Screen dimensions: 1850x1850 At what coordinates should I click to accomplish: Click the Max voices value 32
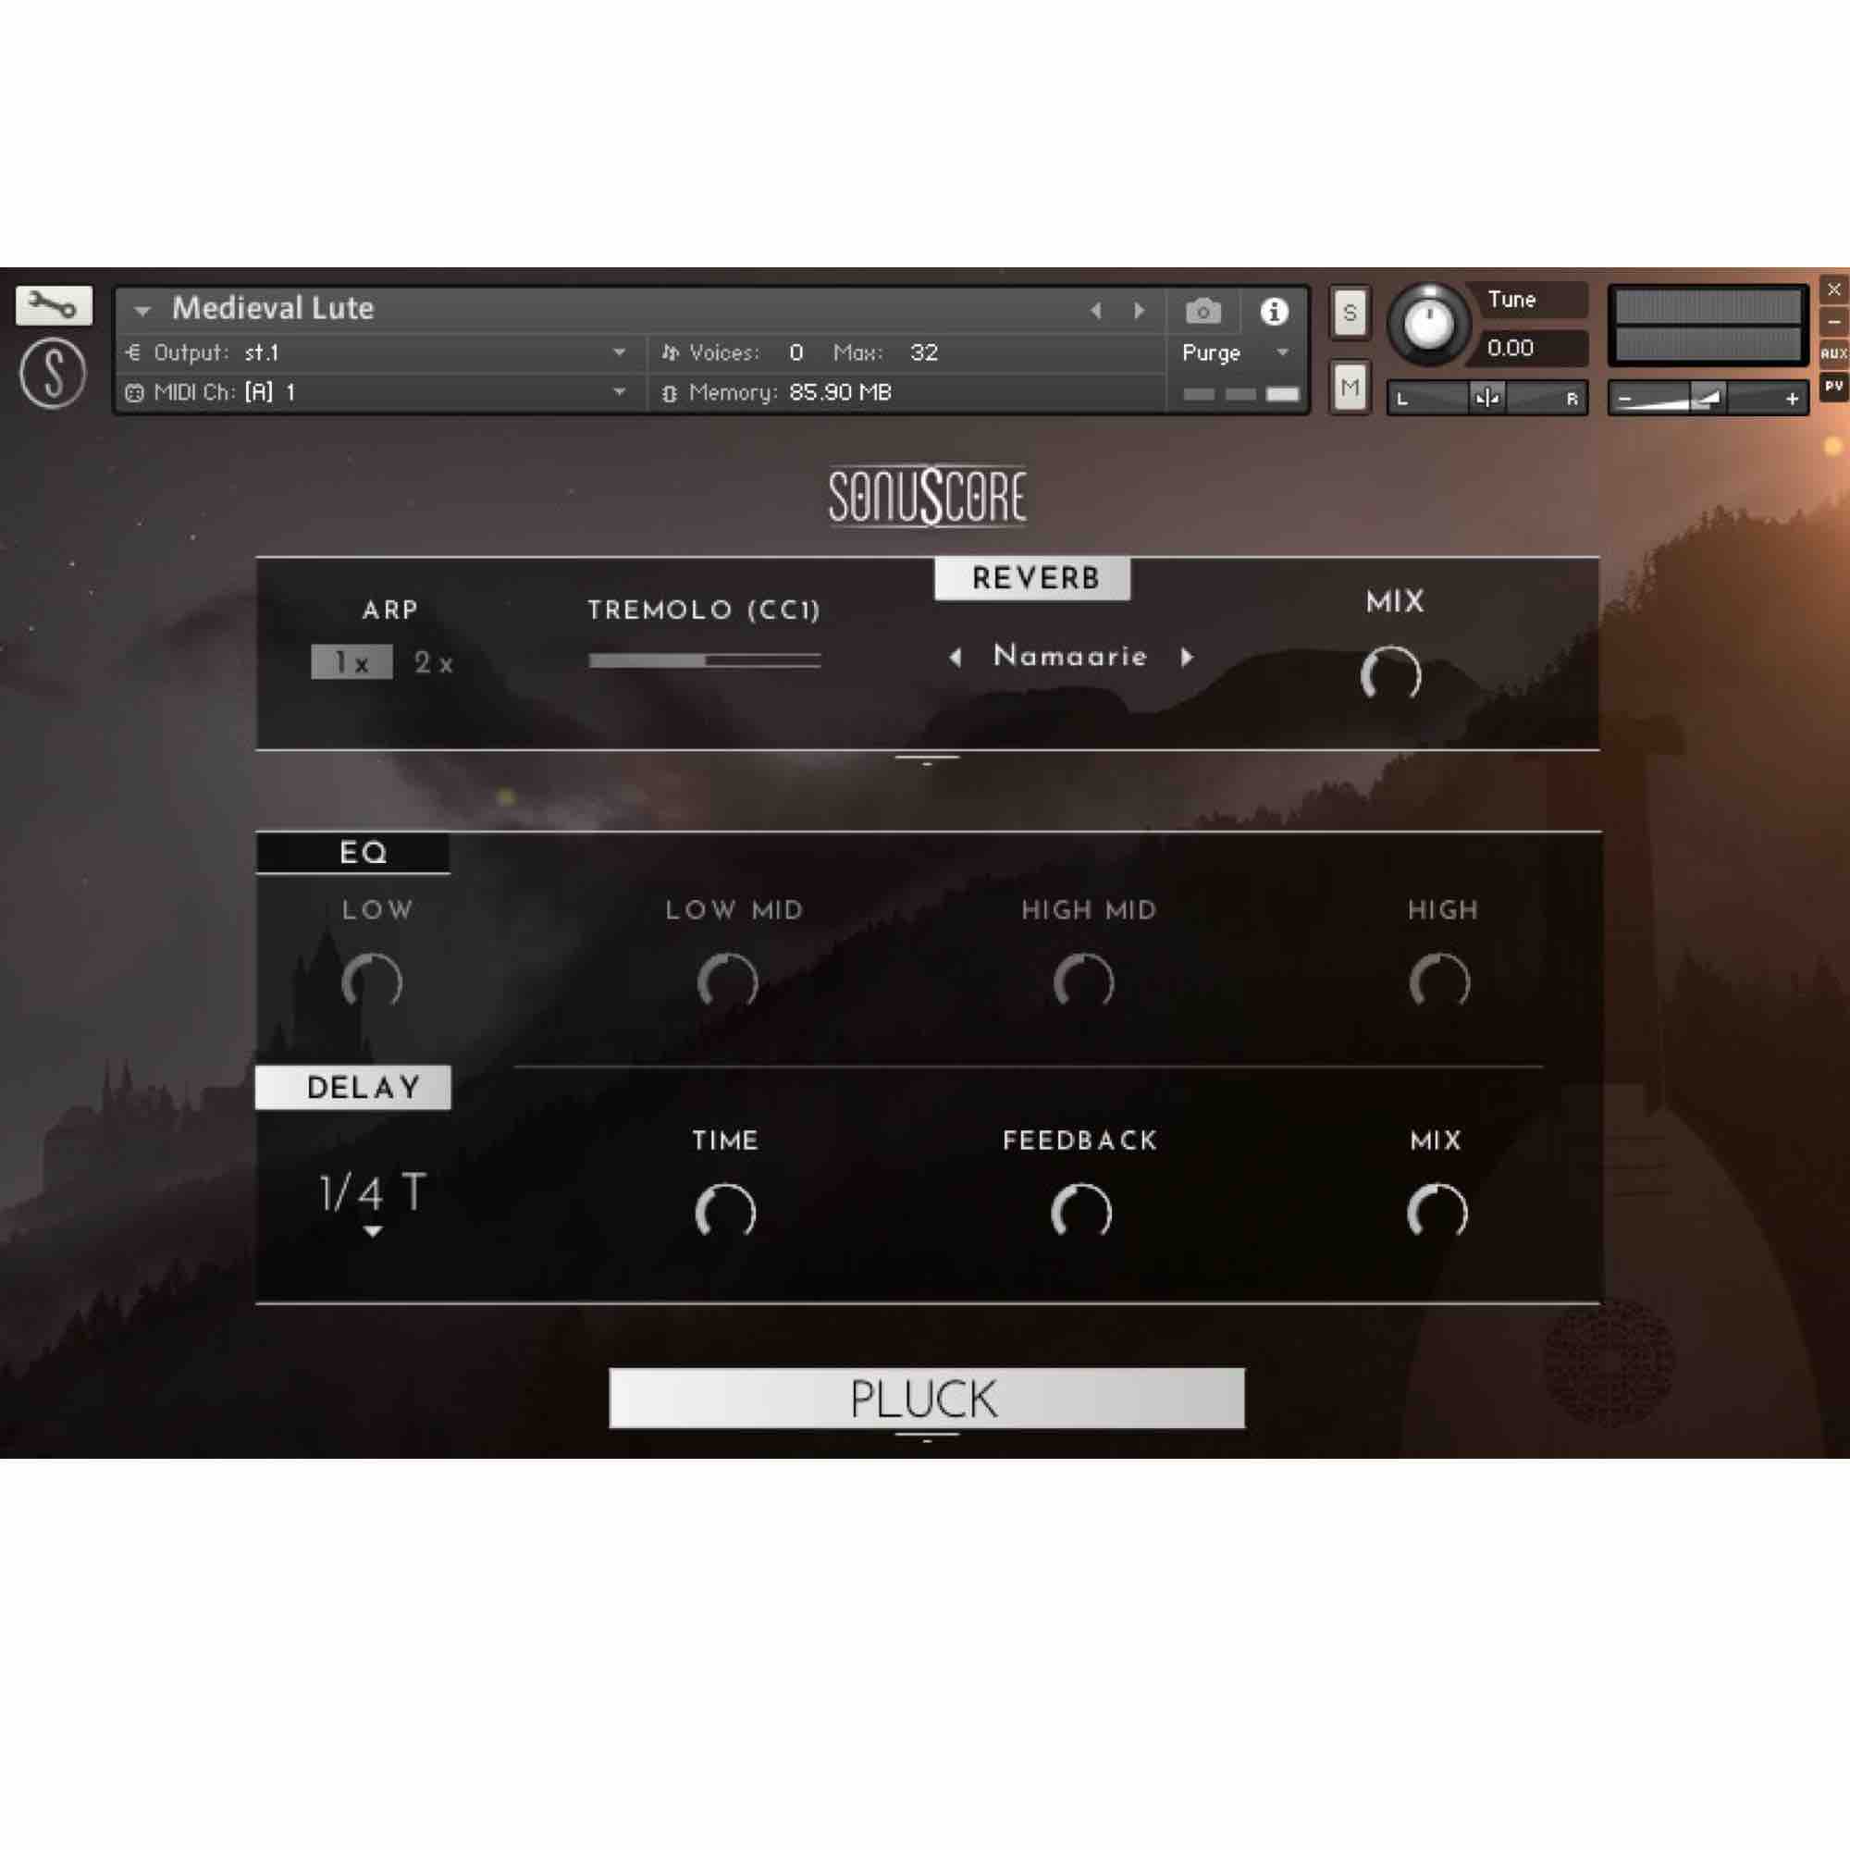coord(924,352)
